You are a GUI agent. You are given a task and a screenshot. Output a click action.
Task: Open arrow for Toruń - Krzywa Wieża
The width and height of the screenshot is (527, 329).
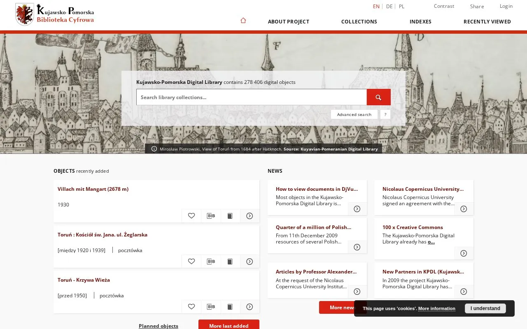click(x=250, y=306)
